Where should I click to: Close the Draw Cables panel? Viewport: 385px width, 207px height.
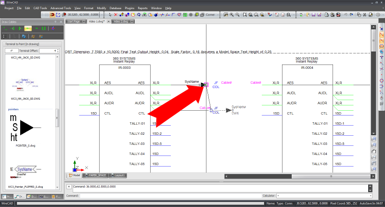coord(61,22)
